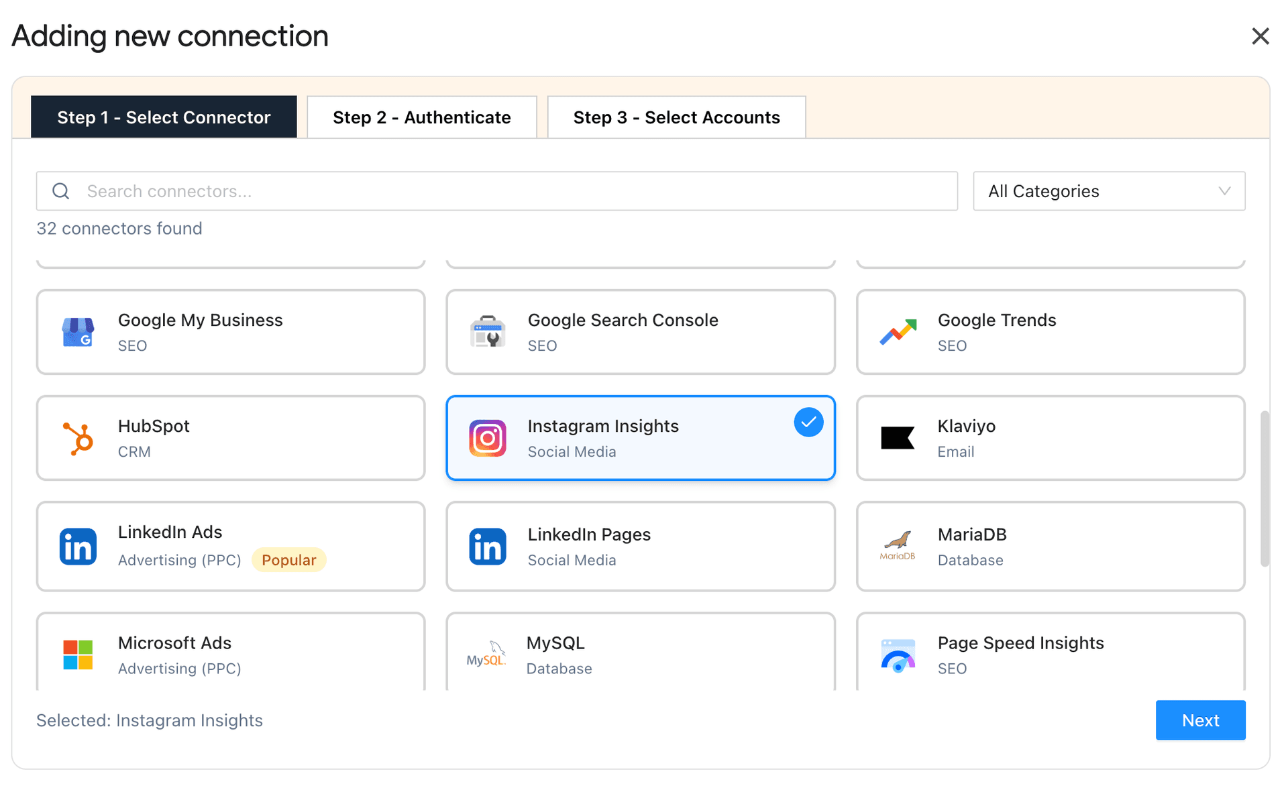This screenshot has height=786, width=1288.
Task: Open Step 3 - Select Accounts tab
Action: tap(676, 117)
